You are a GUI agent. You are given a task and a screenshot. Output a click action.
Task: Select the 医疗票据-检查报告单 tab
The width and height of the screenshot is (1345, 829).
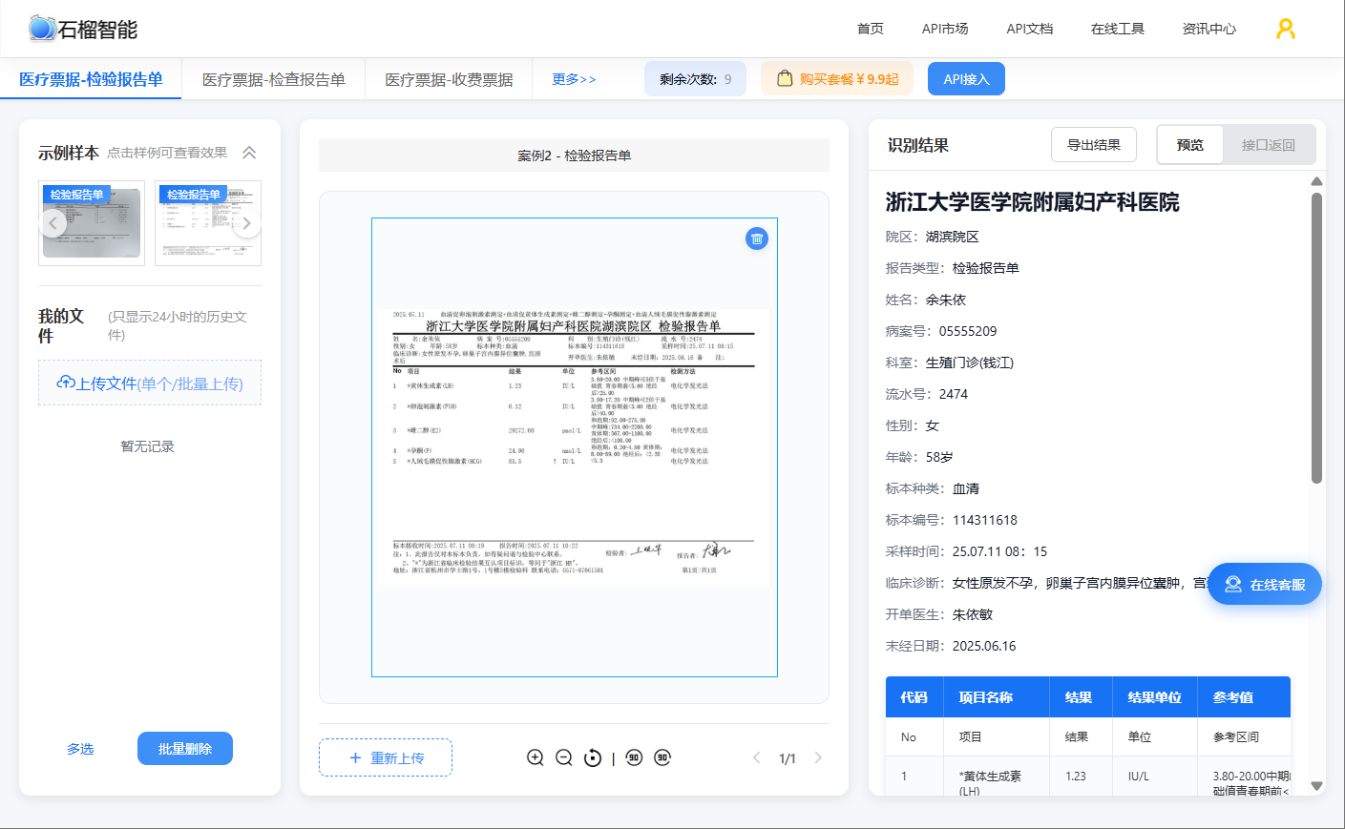tap(274, 79)
